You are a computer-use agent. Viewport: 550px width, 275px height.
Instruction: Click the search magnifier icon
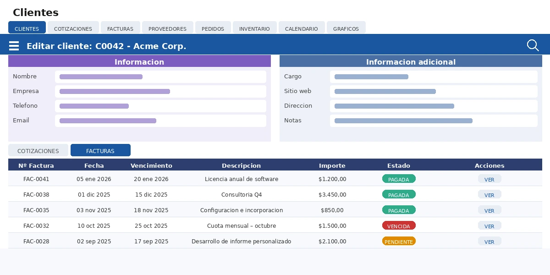click(533, 45)
